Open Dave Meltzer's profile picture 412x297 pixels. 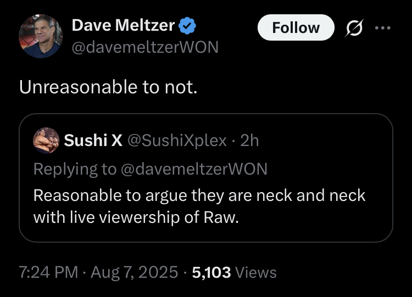coord(40,36)
